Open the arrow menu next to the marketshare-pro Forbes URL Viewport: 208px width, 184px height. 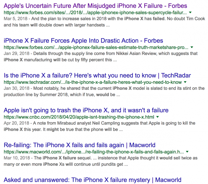192,47
